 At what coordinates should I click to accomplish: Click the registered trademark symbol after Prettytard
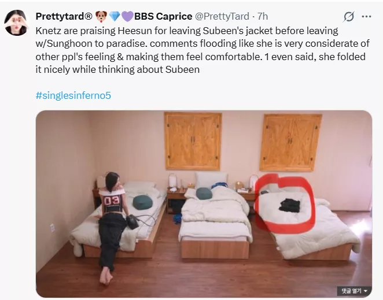click(89, 16)
